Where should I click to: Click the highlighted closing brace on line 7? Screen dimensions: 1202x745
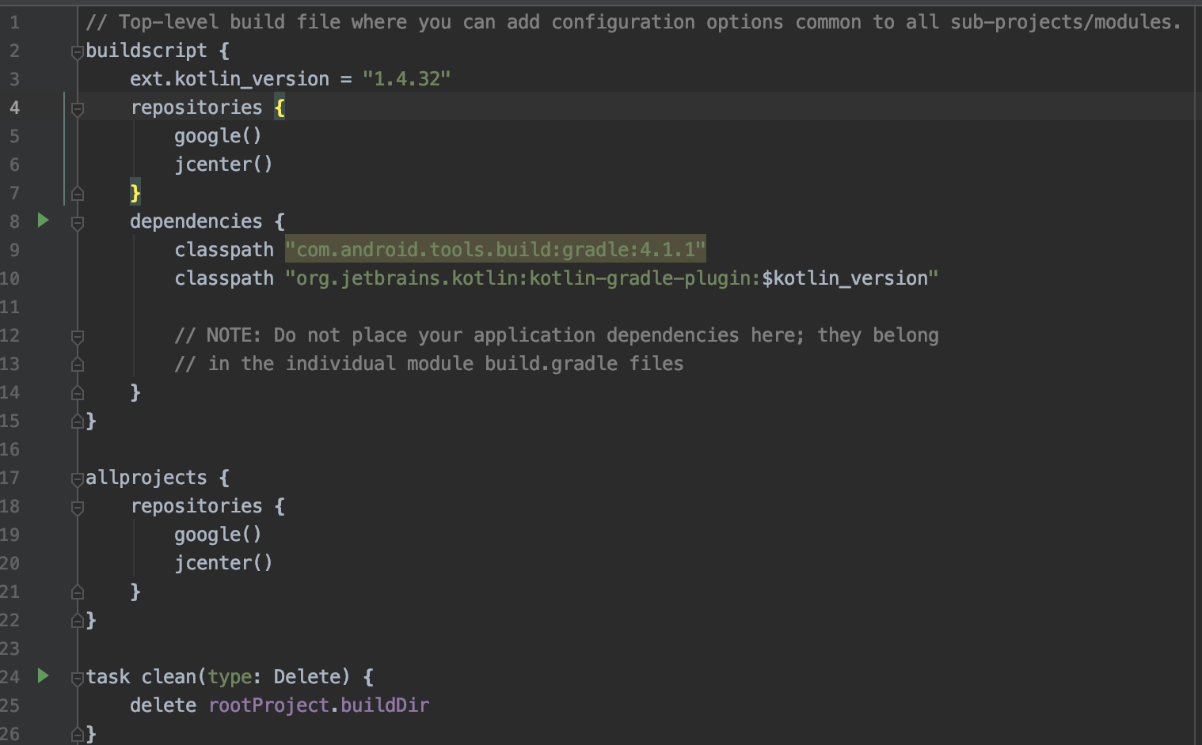(135, 193)
